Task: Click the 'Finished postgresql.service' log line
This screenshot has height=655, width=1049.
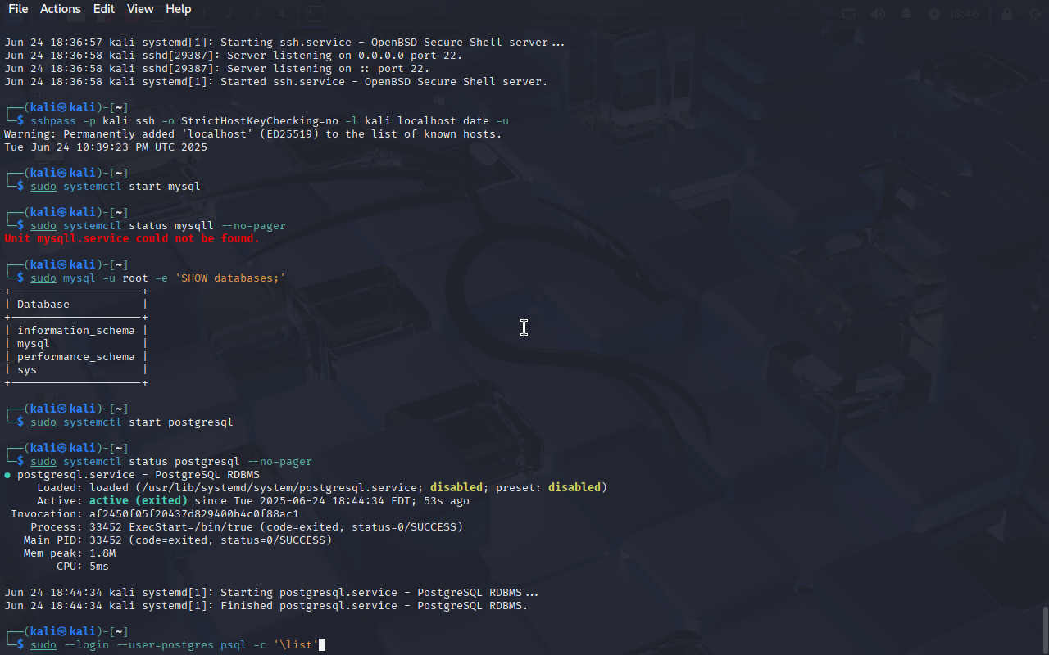Action: click(x=266, y=605)
